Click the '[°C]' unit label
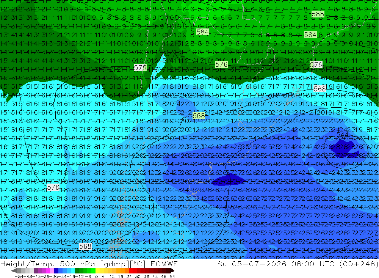This screenshot has width=379, height=278. 138,264
